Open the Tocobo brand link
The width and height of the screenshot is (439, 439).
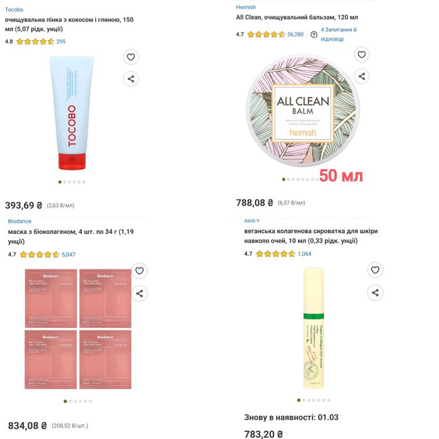coord(14,9)
